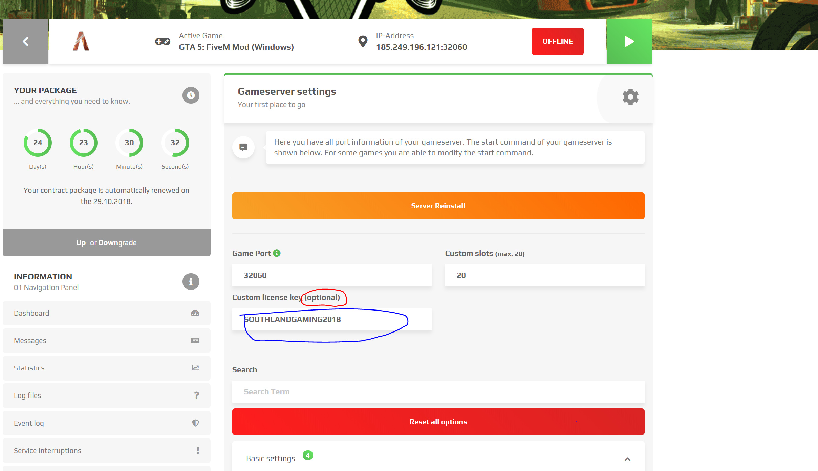Open Service Interruptions in navigation panel

point(107,451)
